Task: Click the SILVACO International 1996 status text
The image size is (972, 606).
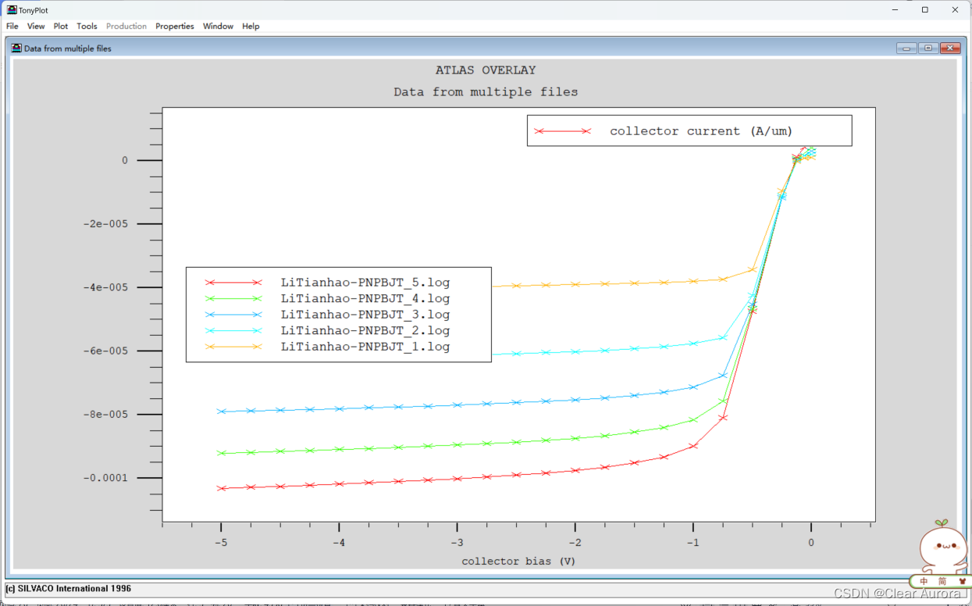Action: pos(69,588)
